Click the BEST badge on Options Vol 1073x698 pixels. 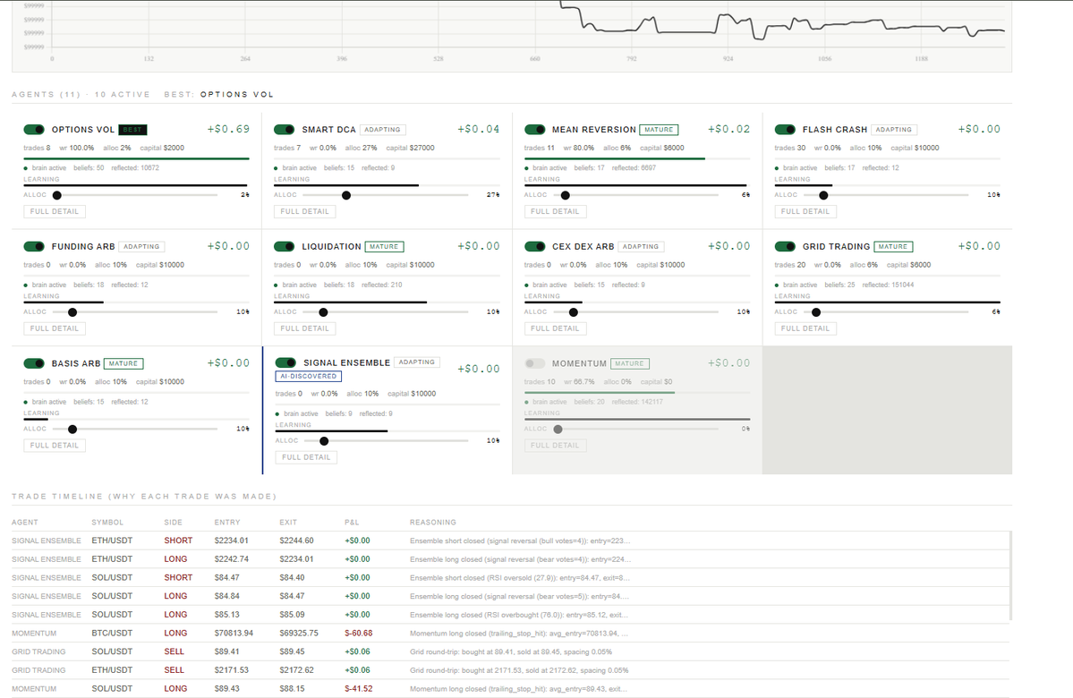132,130
